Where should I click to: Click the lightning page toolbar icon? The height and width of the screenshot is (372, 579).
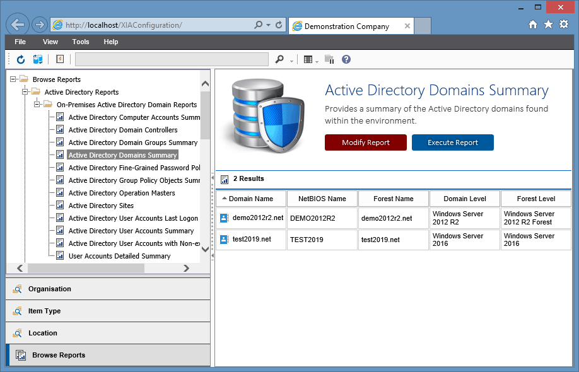(60, 59)
